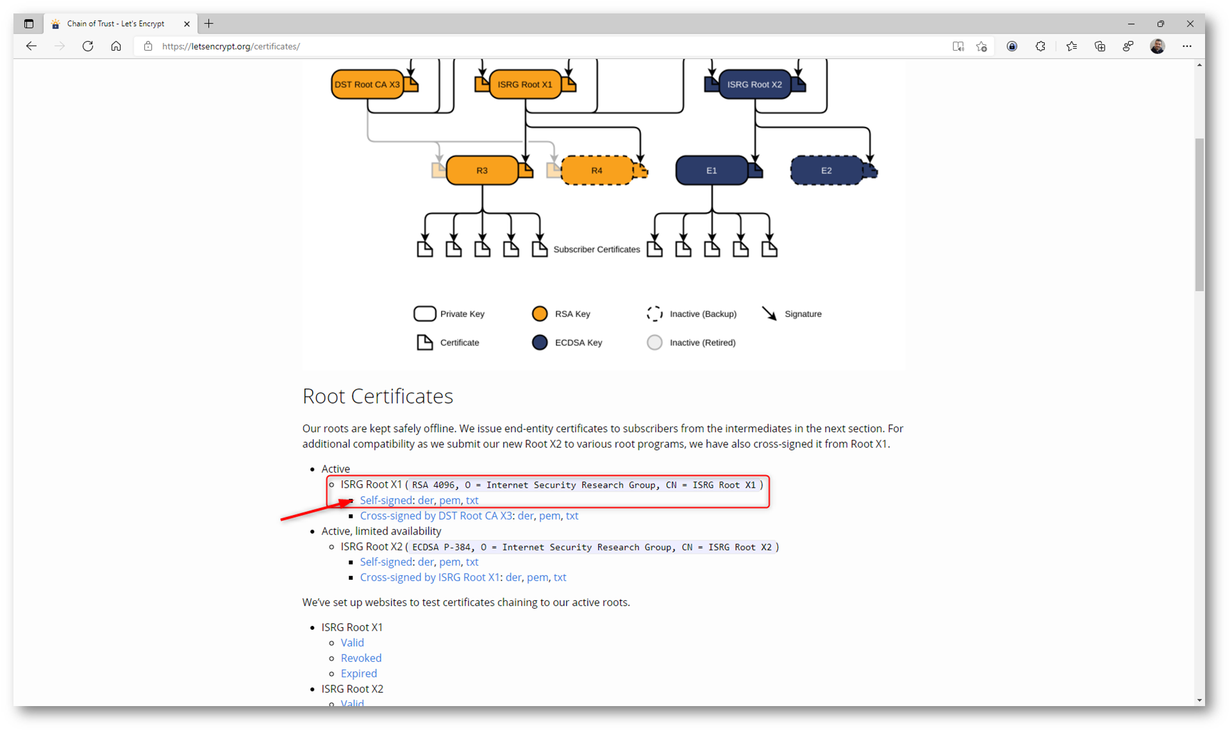
Task: Download ISRG Root X1 self-signed pem
Action: coord(449,500)
